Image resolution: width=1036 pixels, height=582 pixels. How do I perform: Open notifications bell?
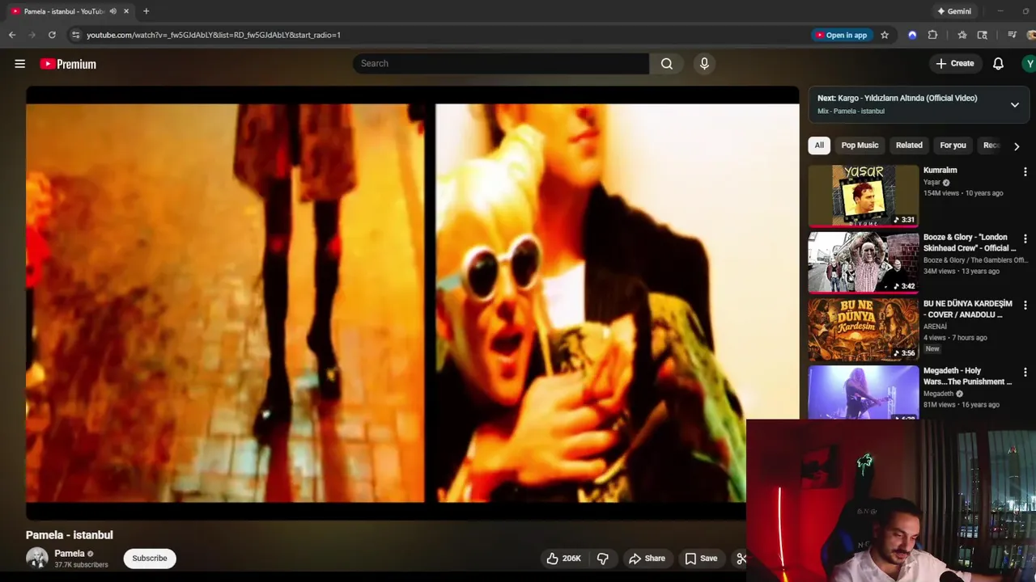998,64
